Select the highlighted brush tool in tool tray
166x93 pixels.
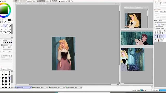click(5, 25)
